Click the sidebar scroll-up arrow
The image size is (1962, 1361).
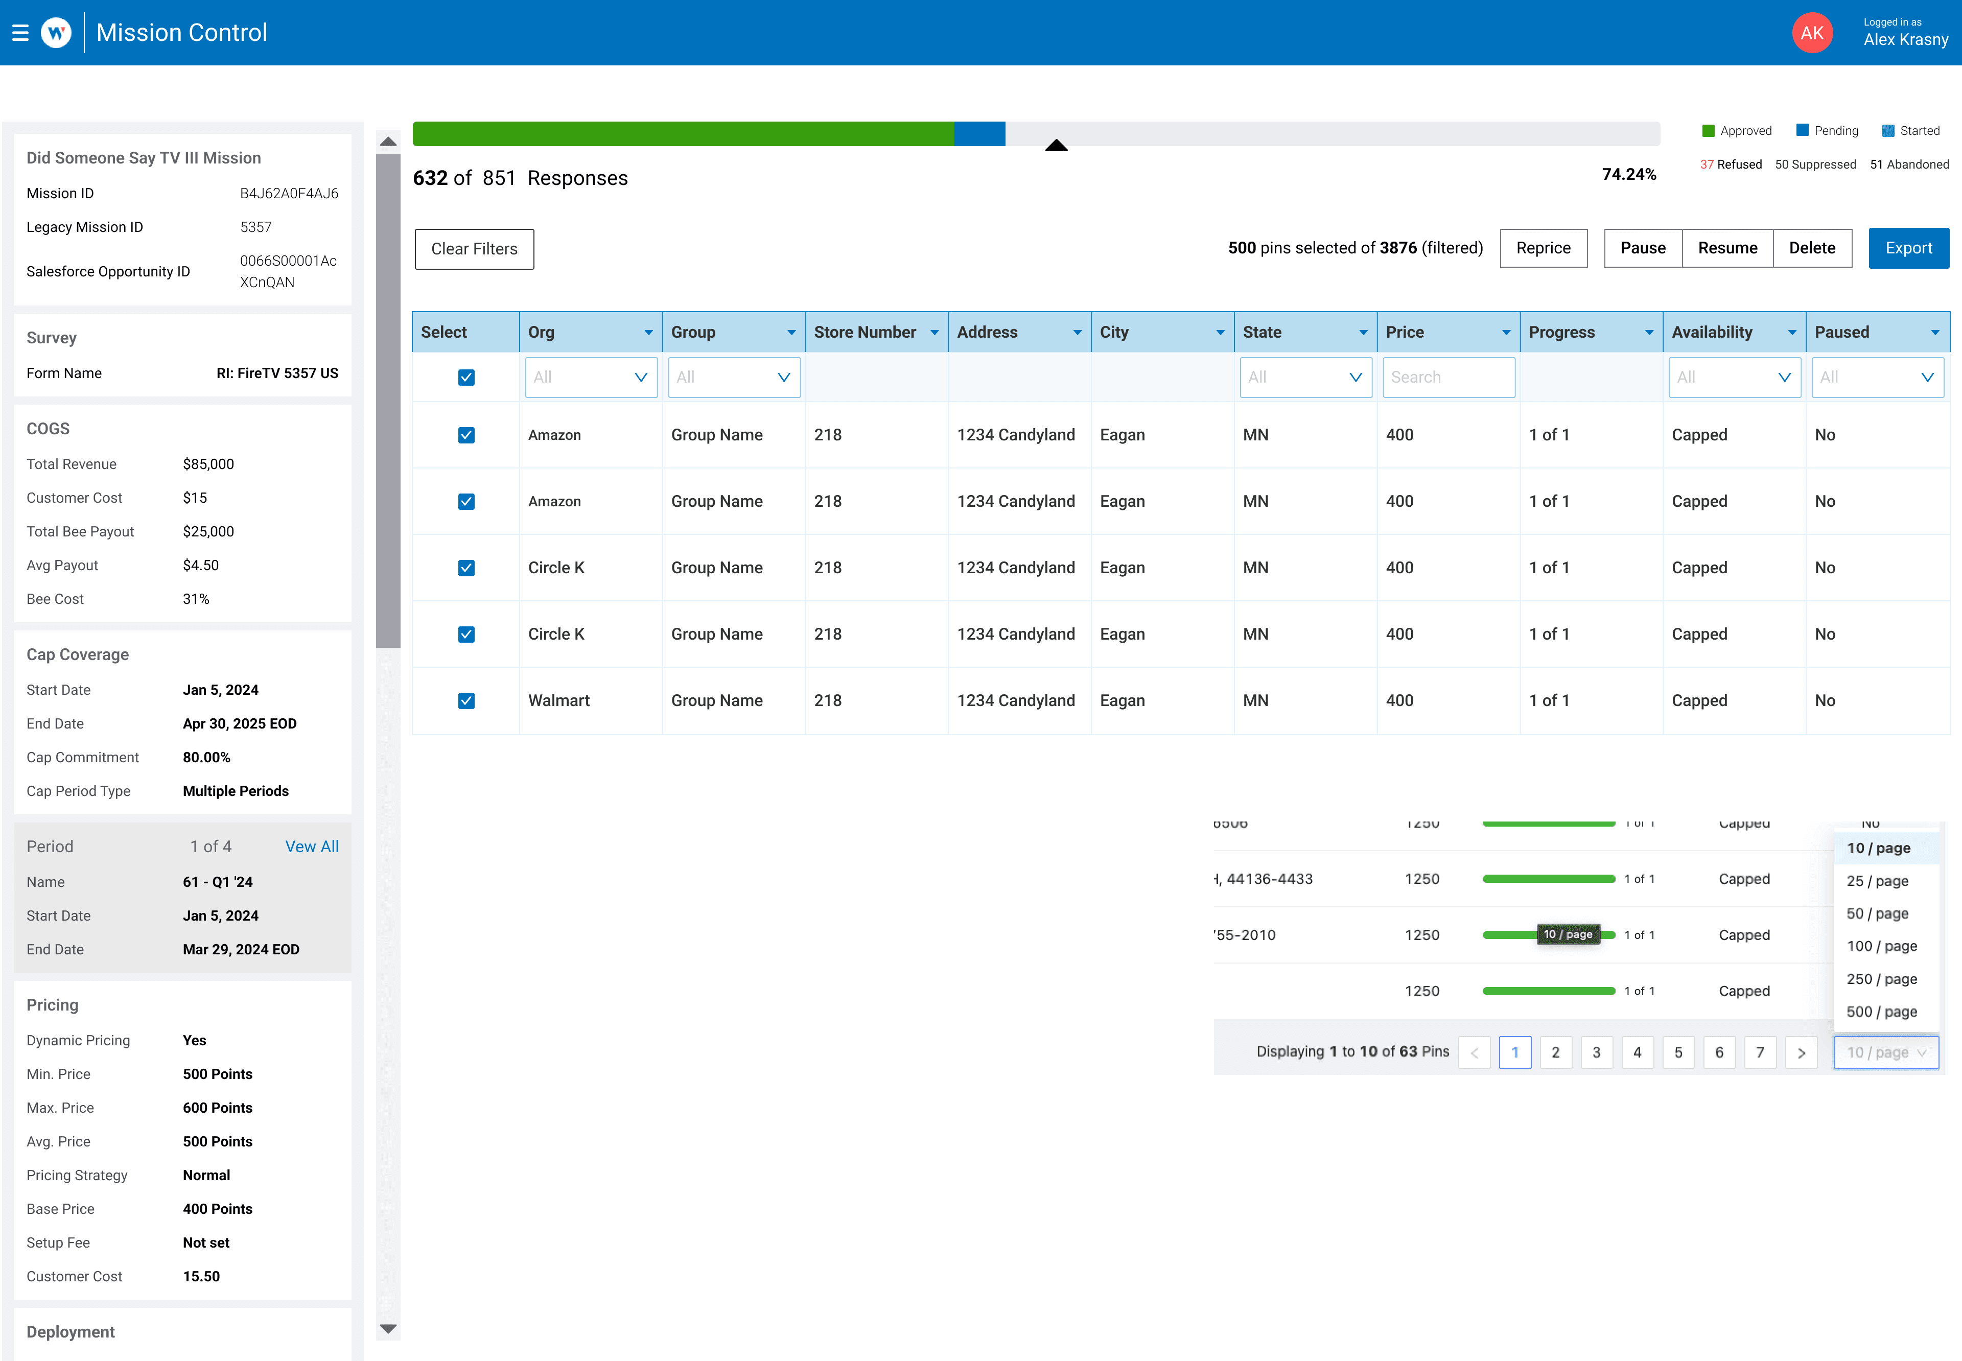388,142
